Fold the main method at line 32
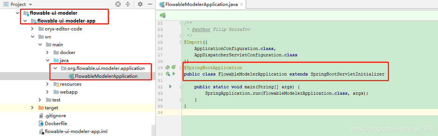This screenshot has height=136, width=438. point(182,87)
